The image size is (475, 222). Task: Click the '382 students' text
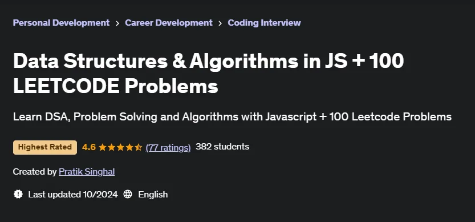point(222,147)
